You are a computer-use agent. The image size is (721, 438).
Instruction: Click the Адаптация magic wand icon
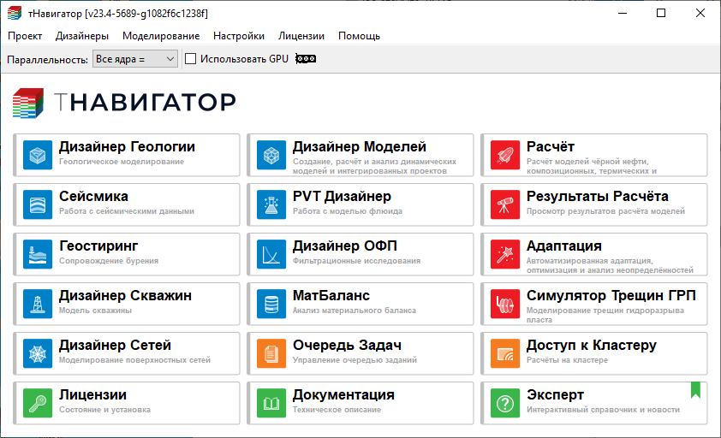(x=505, y=254)
